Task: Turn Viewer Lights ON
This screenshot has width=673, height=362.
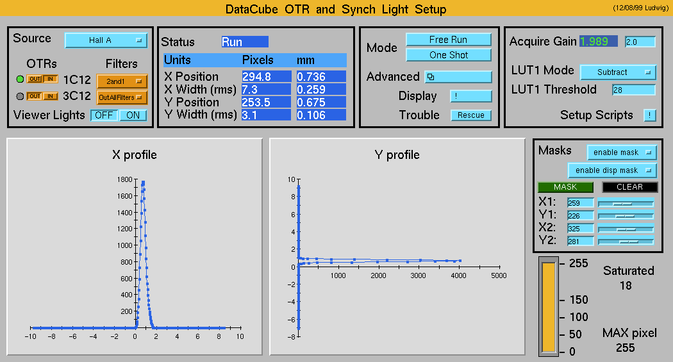Action: [133, 115]
